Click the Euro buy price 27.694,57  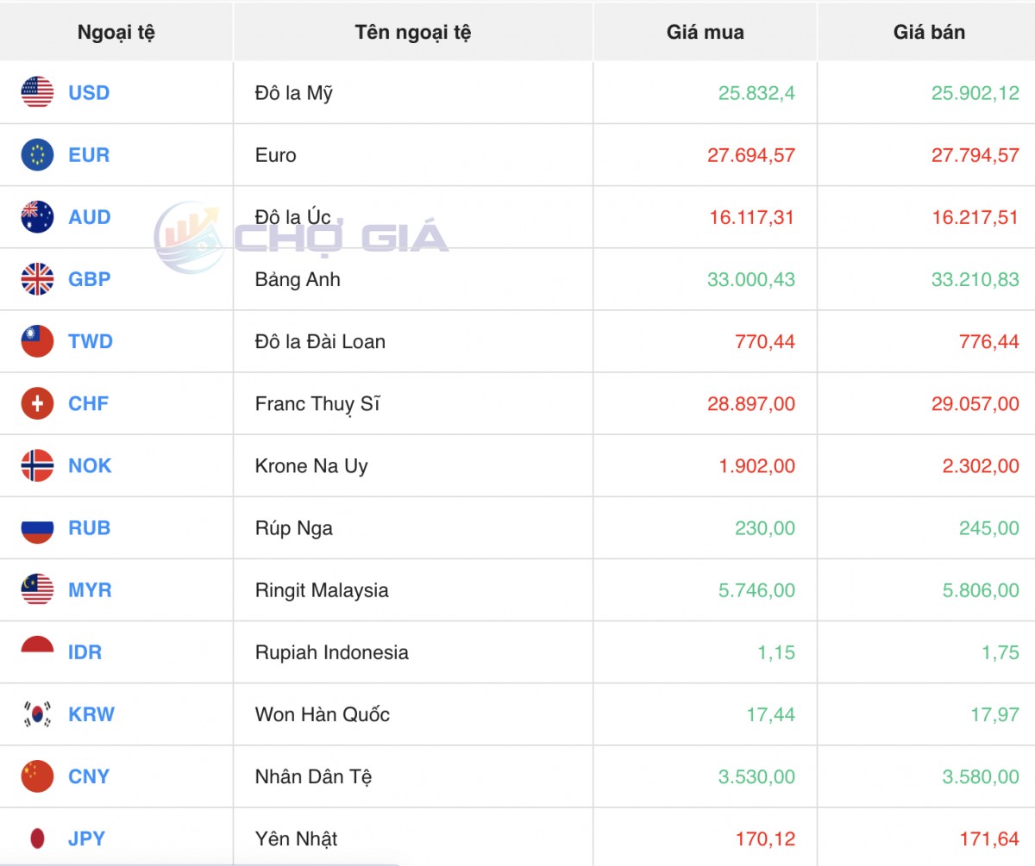pyautogui.click(x=750, y=155)
